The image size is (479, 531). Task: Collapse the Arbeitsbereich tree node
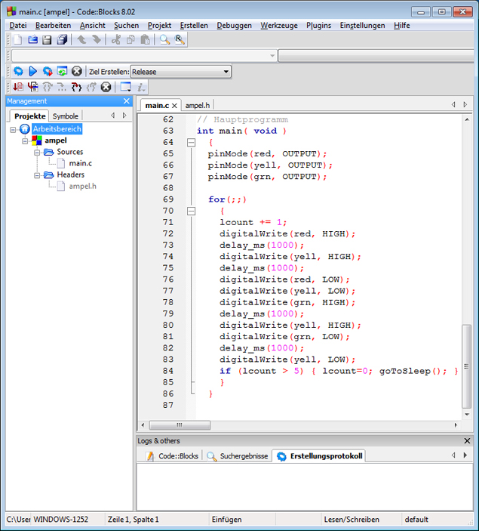coord(13,129)
